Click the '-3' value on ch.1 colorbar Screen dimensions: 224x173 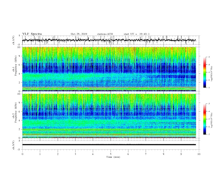coord(208,57)
